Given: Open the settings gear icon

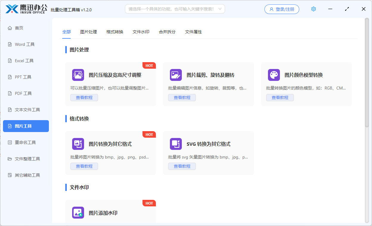Looking at the screenshot, I should [313, 9].
